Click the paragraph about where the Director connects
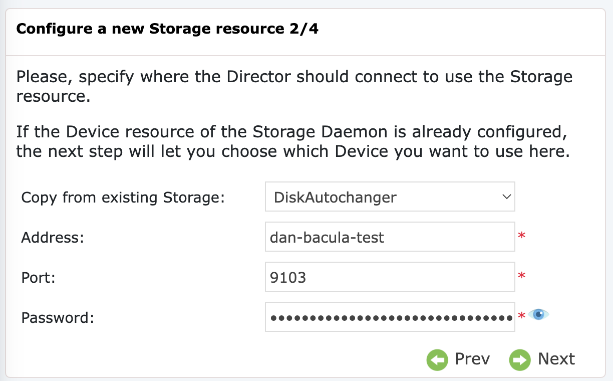Viewport: 613px width, 381px height. click(x=294, y=86)
